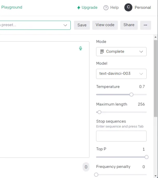This screenshot has height=178, width=158.
Task: Open the Playground page link
Action: [x=12, y=7]
